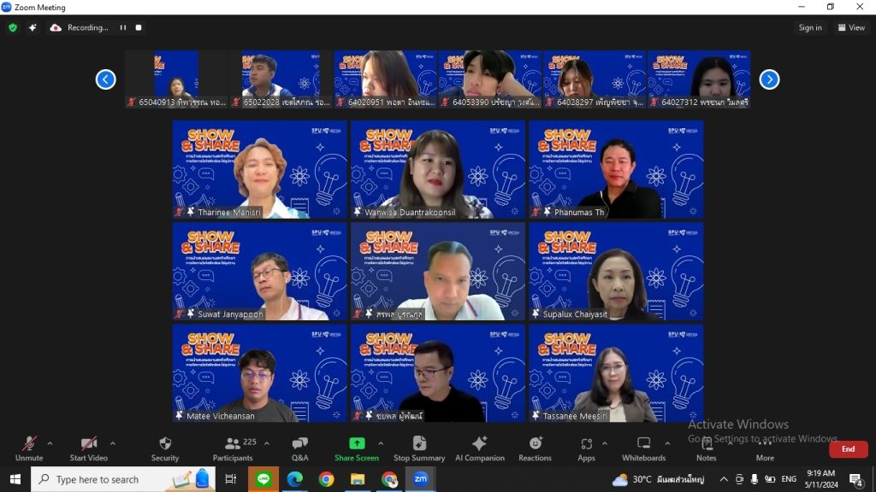Open Microsoft Edge from the taskbar
Viewport: 876px width, 492px height.
coord(294,479)
